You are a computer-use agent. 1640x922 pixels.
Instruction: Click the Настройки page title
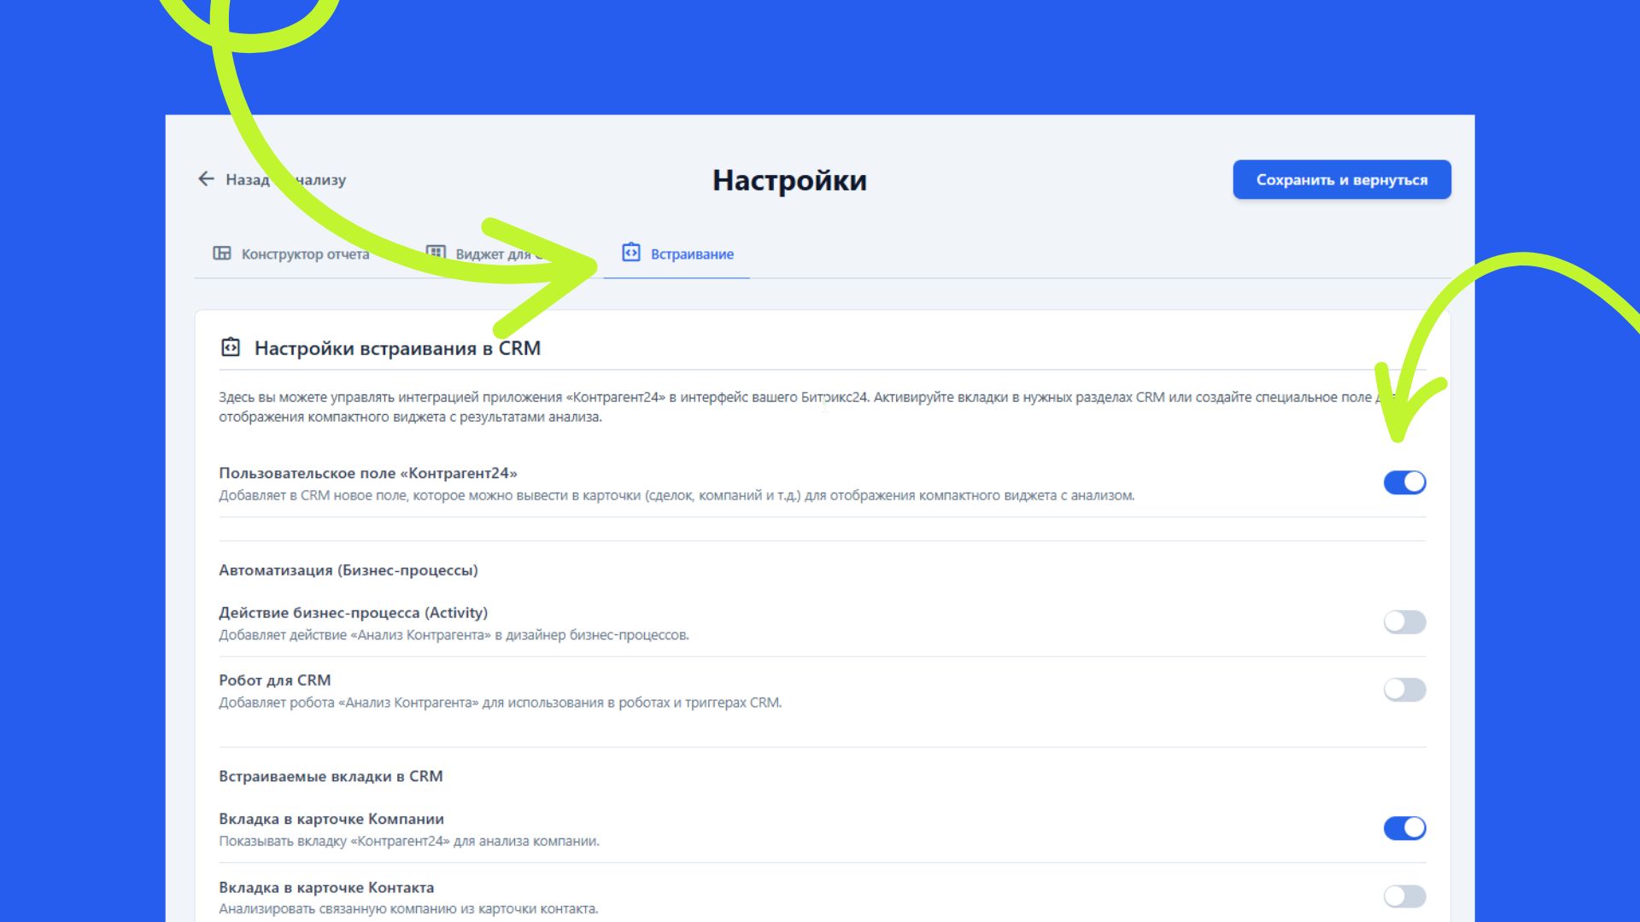[x=789, y=180]
